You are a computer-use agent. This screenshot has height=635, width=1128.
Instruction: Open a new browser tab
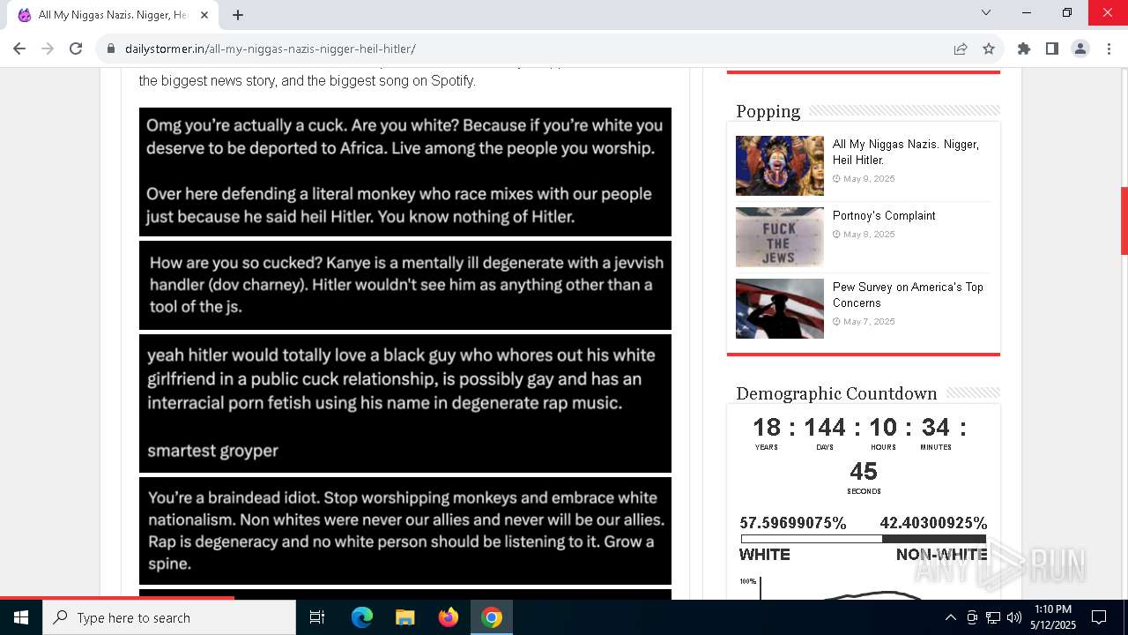238,15
